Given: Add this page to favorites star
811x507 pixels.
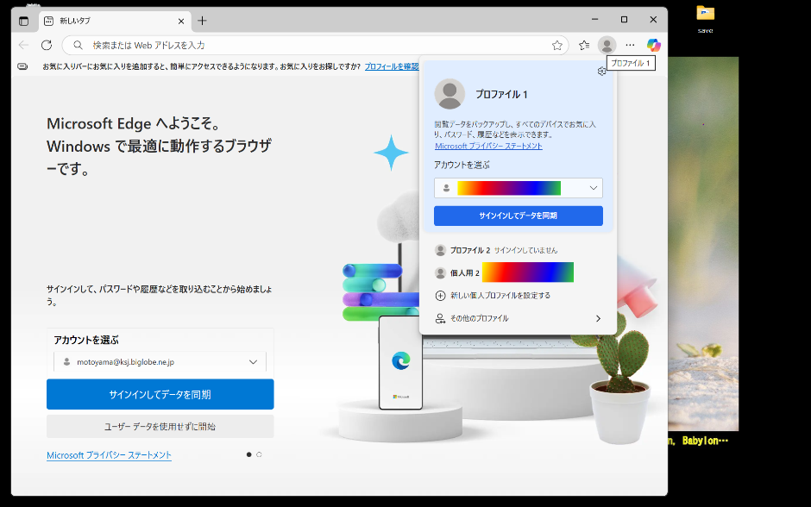Looking at the screenshot, I should tap(557, 46).
